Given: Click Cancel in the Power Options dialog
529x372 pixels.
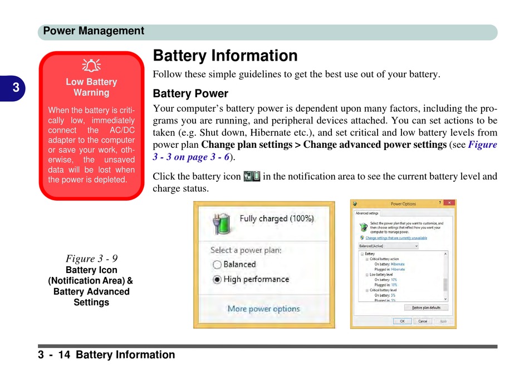Looking at the screenshot, I should (x=423, y=321).
